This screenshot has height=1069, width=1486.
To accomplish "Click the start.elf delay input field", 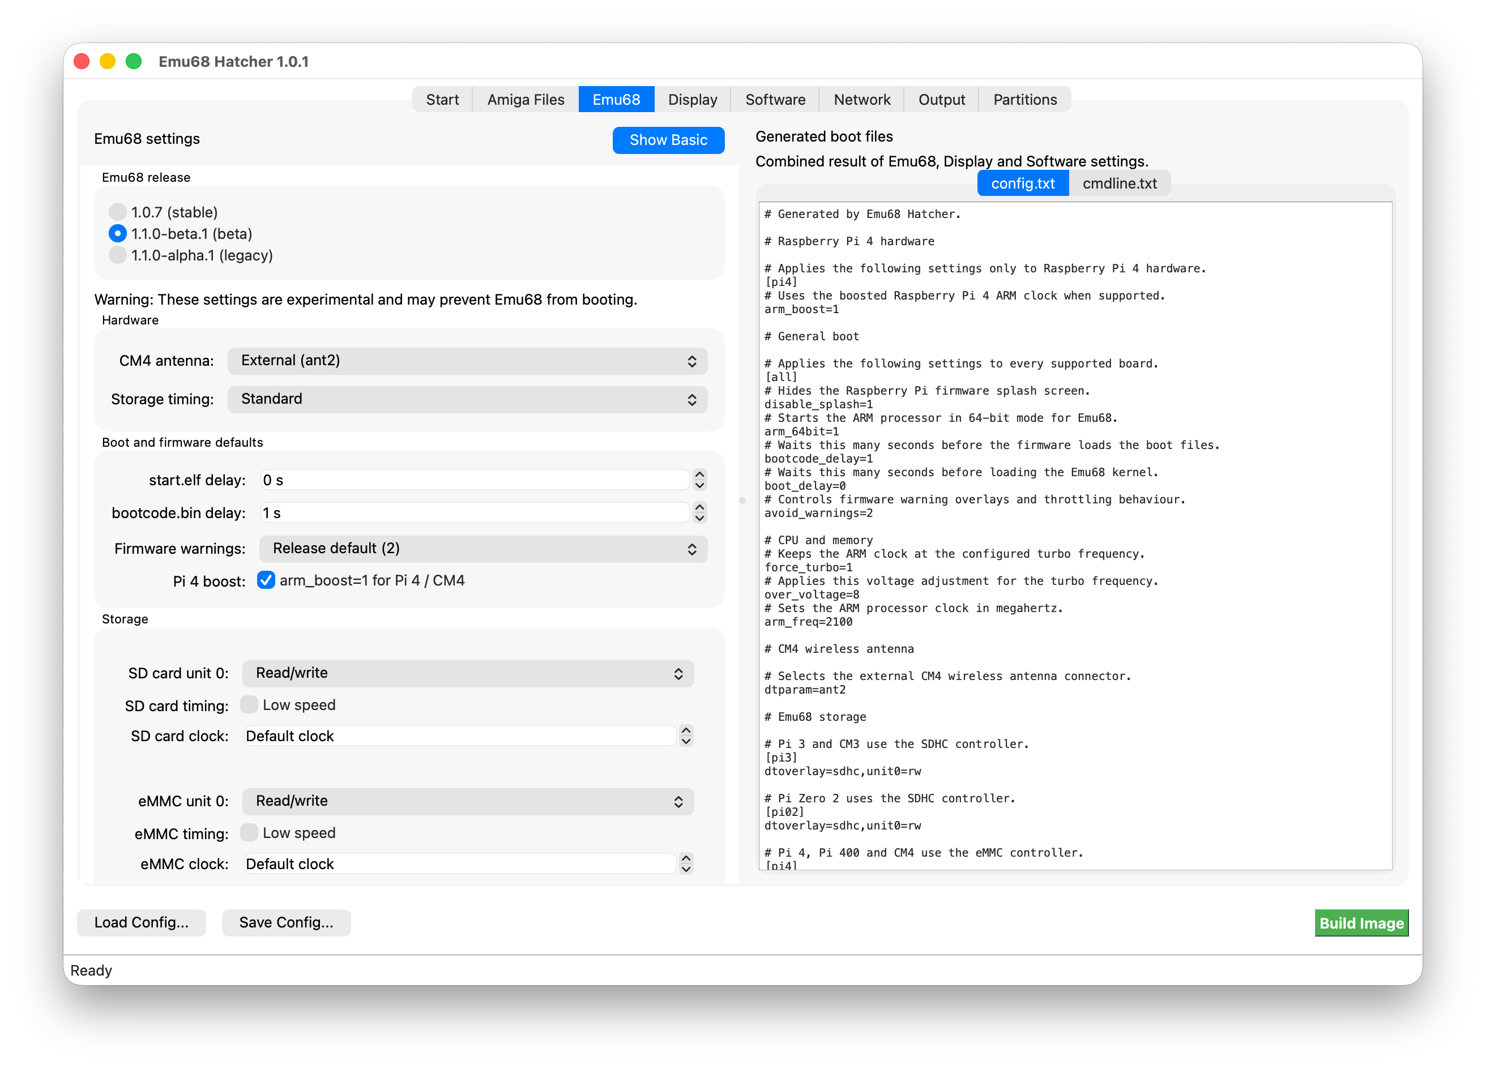I will coord(475,480).
